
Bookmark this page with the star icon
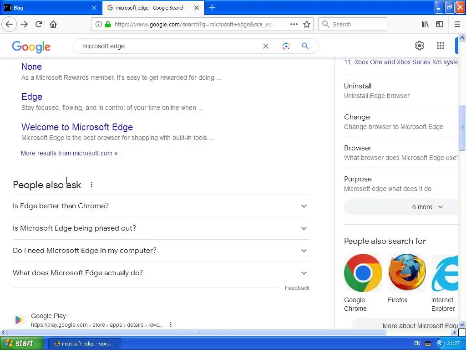(x=307, y=24)
